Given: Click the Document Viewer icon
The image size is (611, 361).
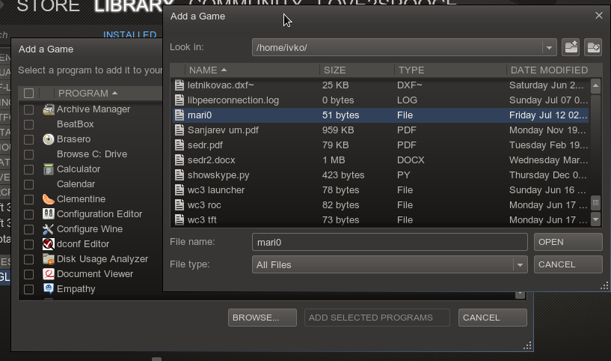Looking at the screenshot, I should tap(49, 274).
